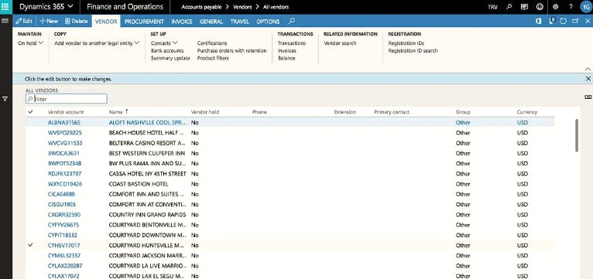Click the vendor list vertical scrollbar

click(x=577, y=135)
